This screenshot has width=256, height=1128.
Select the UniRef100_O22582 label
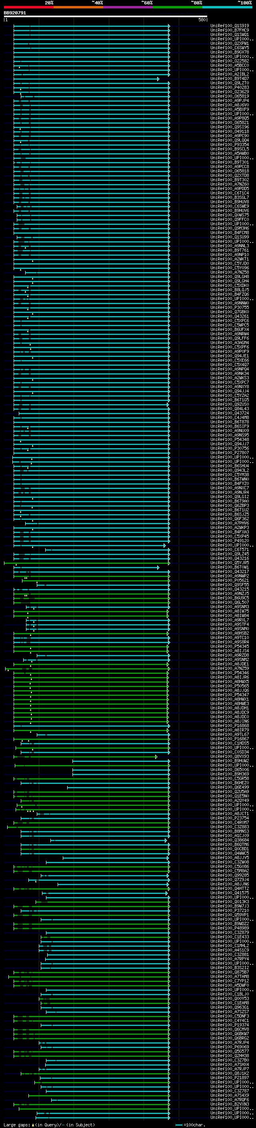(230, 61)
